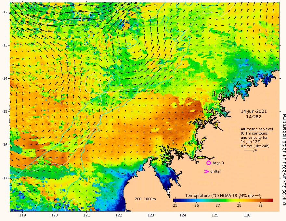Click the magenta Argo 0 circle marker

[208, 163]
